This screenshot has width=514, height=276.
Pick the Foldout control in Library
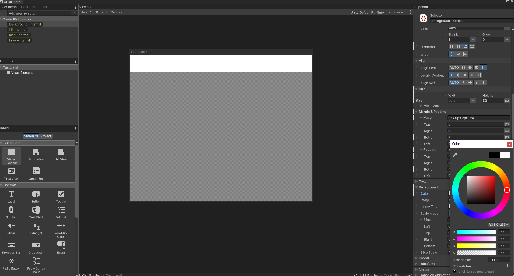(61, 212)
